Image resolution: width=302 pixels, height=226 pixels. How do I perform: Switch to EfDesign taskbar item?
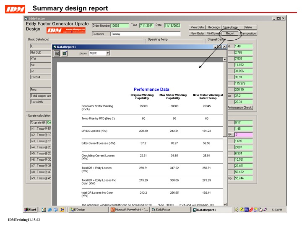pyautogui.click(x=89, y=209)
